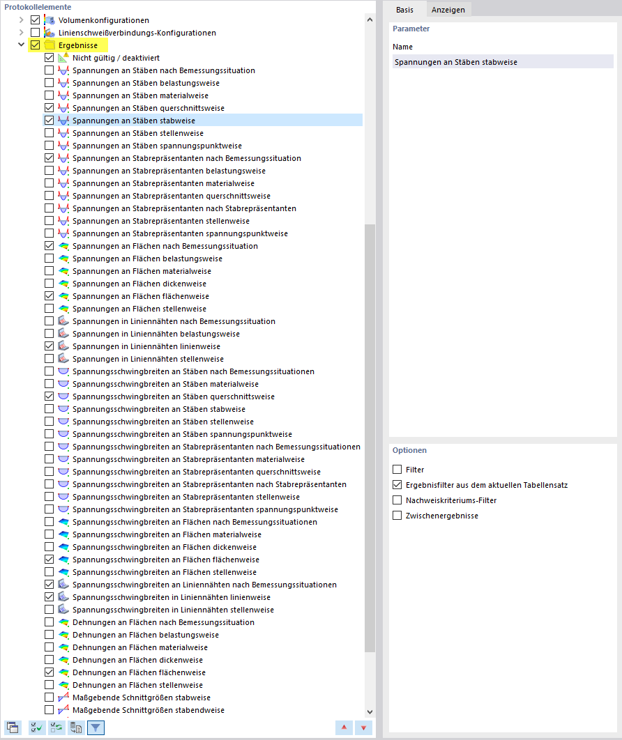Collapse the Ergebnisse tree node

pos(21,45)
